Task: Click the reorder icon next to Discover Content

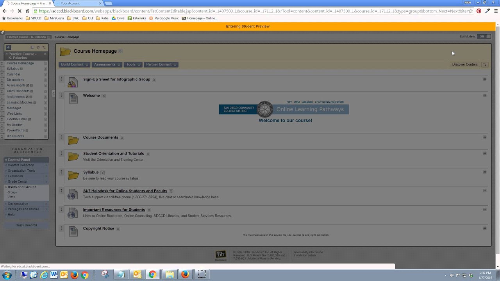Action: click(485, 64)
